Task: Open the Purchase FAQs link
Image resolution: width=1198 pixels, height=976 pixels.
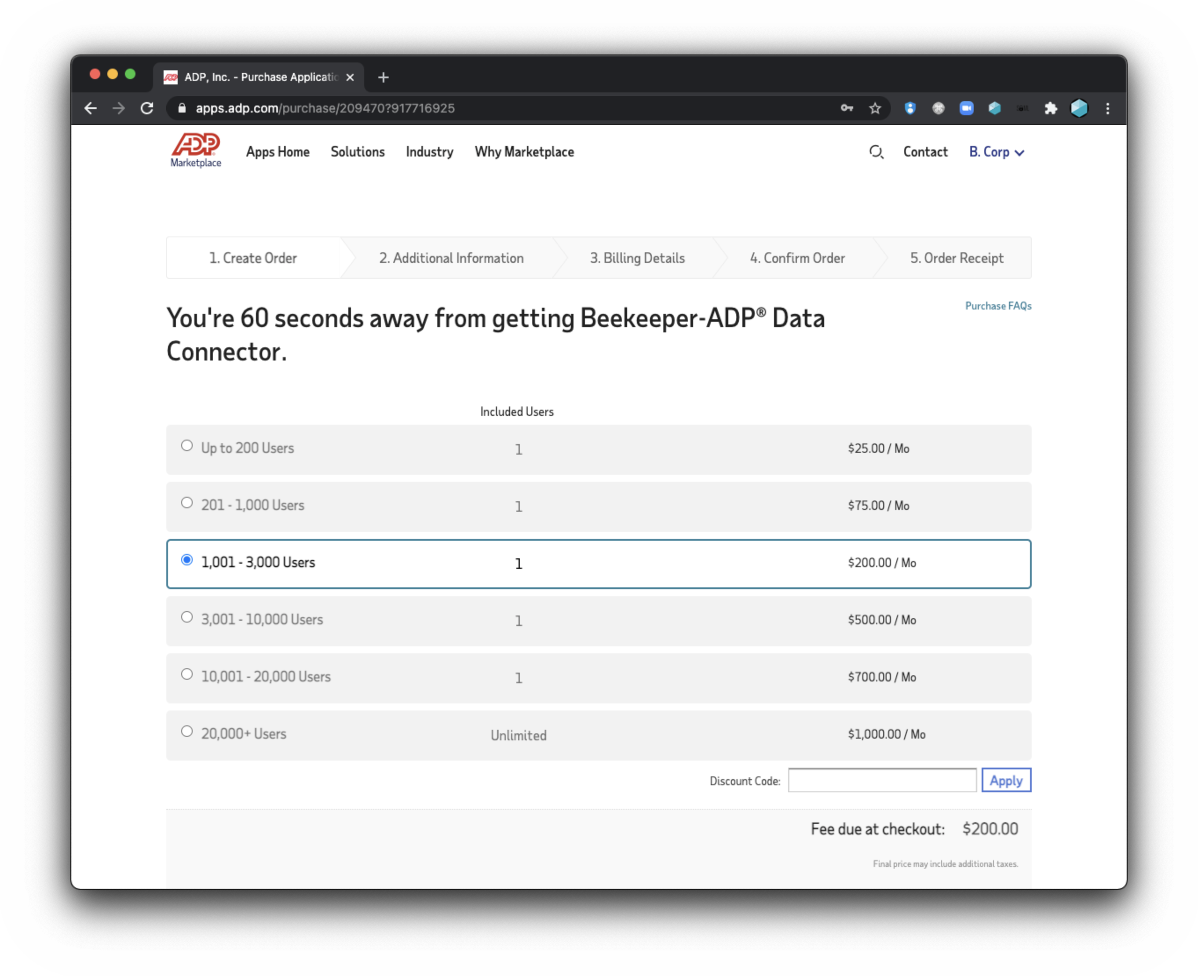Action: (x=998, y=306)
